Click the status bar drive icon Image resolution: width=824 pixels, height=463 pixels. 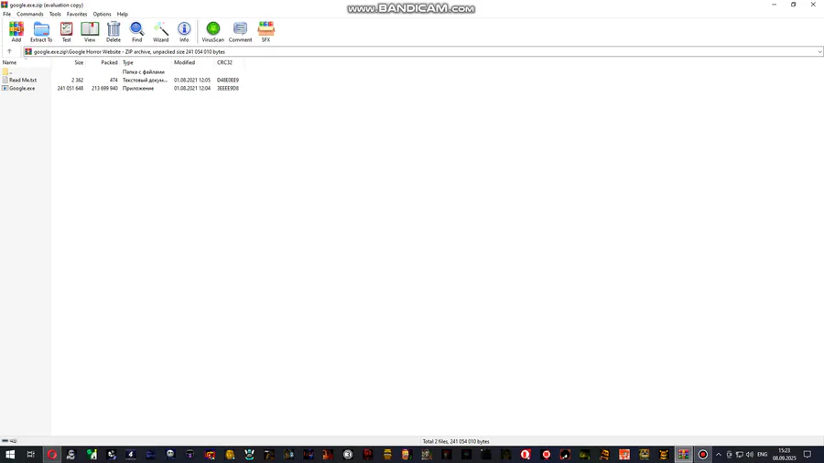pyautogui.click(x=5, y=441)
